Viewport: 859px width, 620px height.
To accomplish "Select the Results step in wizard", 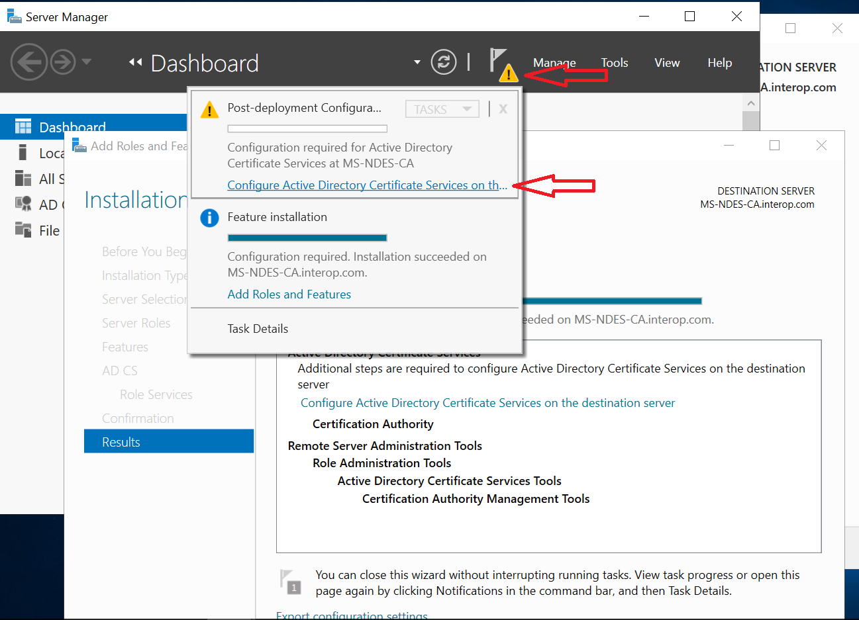I will (169, 441).
